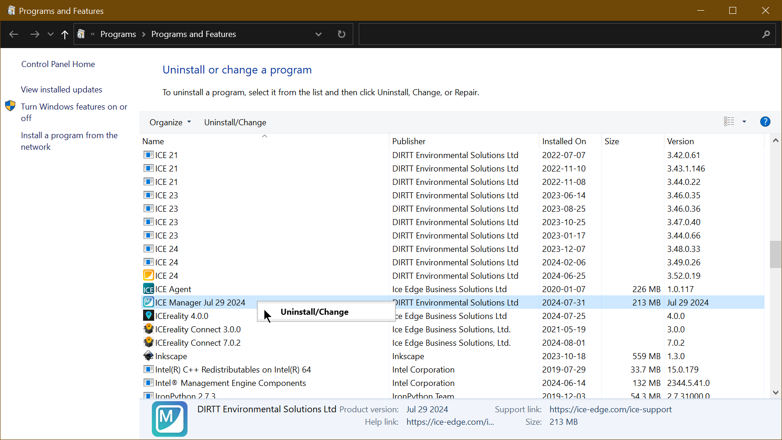This screenshot has width=782, height=440.
Task: Open View installed updates link
Action: click(x=62, y=90)
